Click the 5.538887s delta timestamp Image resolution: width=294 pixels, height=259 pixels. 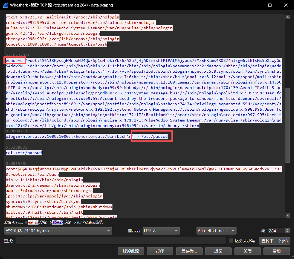pyautogui.click(x=17, y=147)
